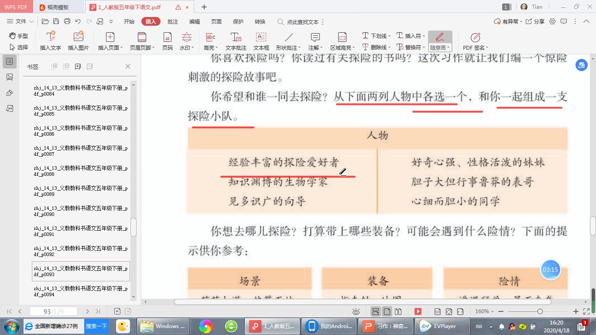Image resolution: width=596 pixels, height=335 pixels.
Task: Click expand all bookmarks icon
Action: [55, 66]
